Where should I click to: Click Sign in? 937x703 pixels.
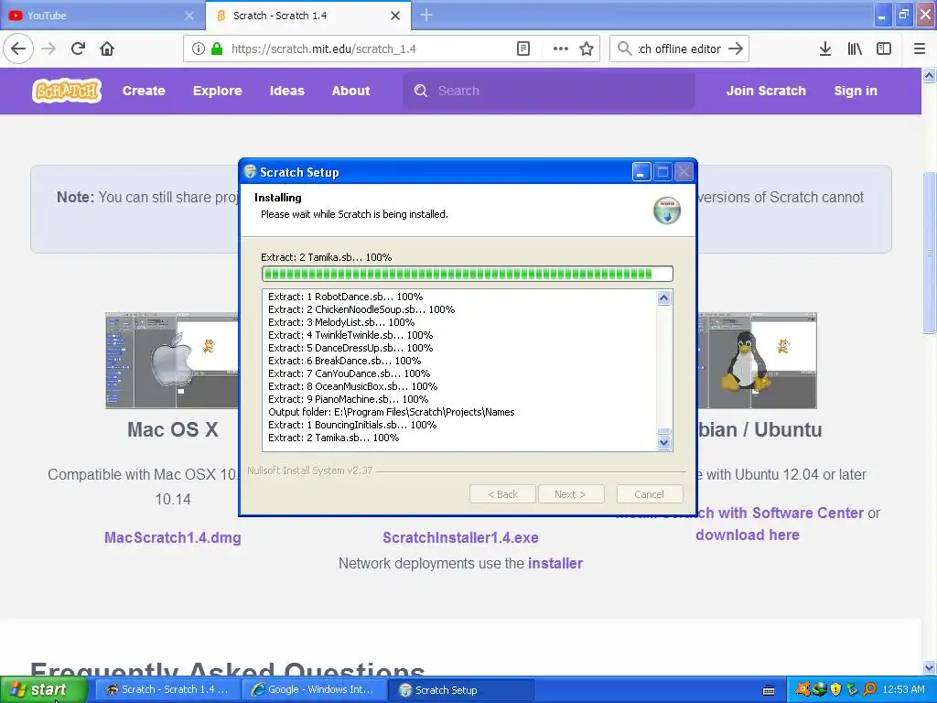click(856, 91)
